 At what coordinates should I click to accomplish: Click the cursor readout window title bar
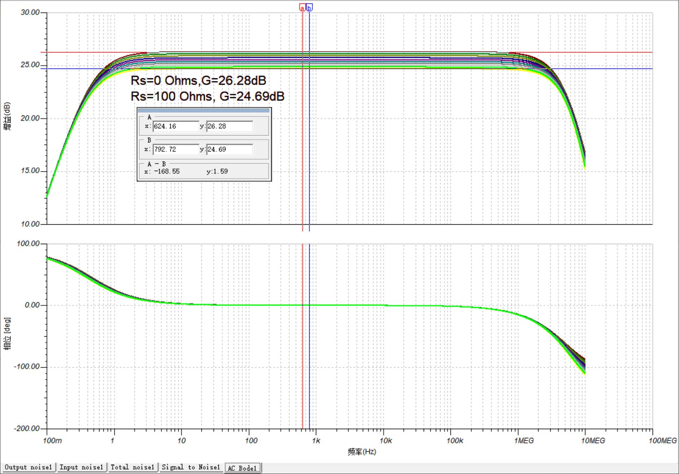(x=204, y=111)
